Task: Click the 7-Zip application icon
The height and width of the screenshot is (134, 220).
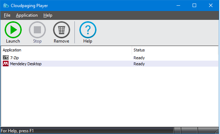Action: coord(6,57)
